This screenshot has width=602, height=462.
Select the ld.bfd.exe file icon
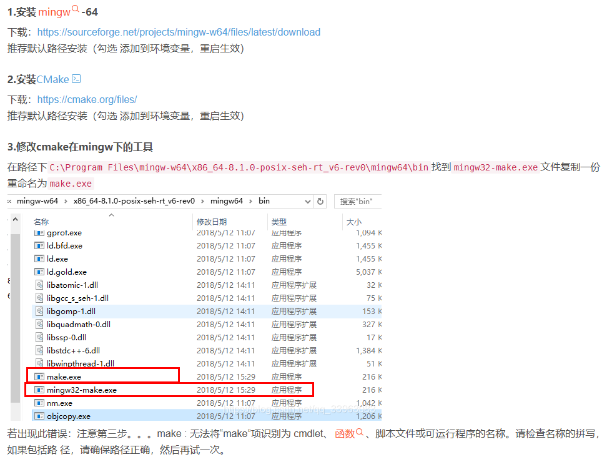tap(39, 245)
